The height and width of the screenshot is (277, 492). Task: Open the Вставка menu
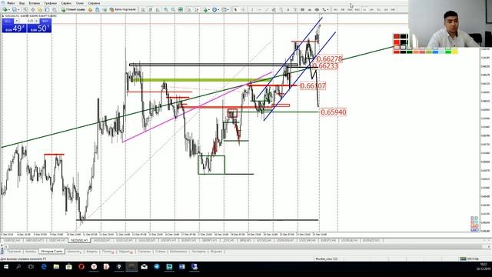pyautogui.click(x=34, y=3)
